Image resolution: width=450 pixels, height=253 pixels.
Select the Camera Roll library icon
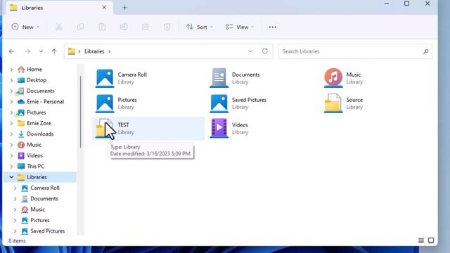point(105,78)
